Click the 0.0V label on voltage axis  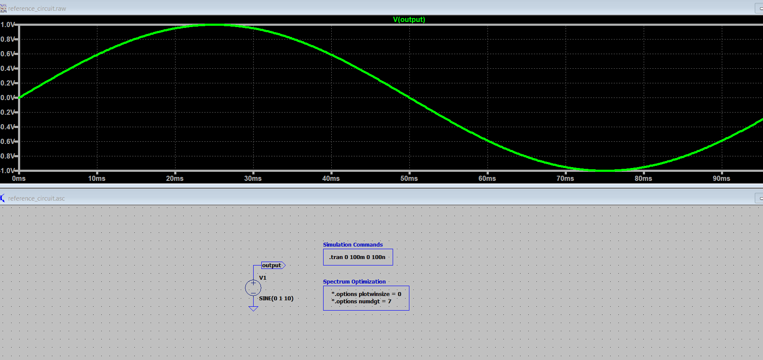pyautogui.click(x=8, y=98)
